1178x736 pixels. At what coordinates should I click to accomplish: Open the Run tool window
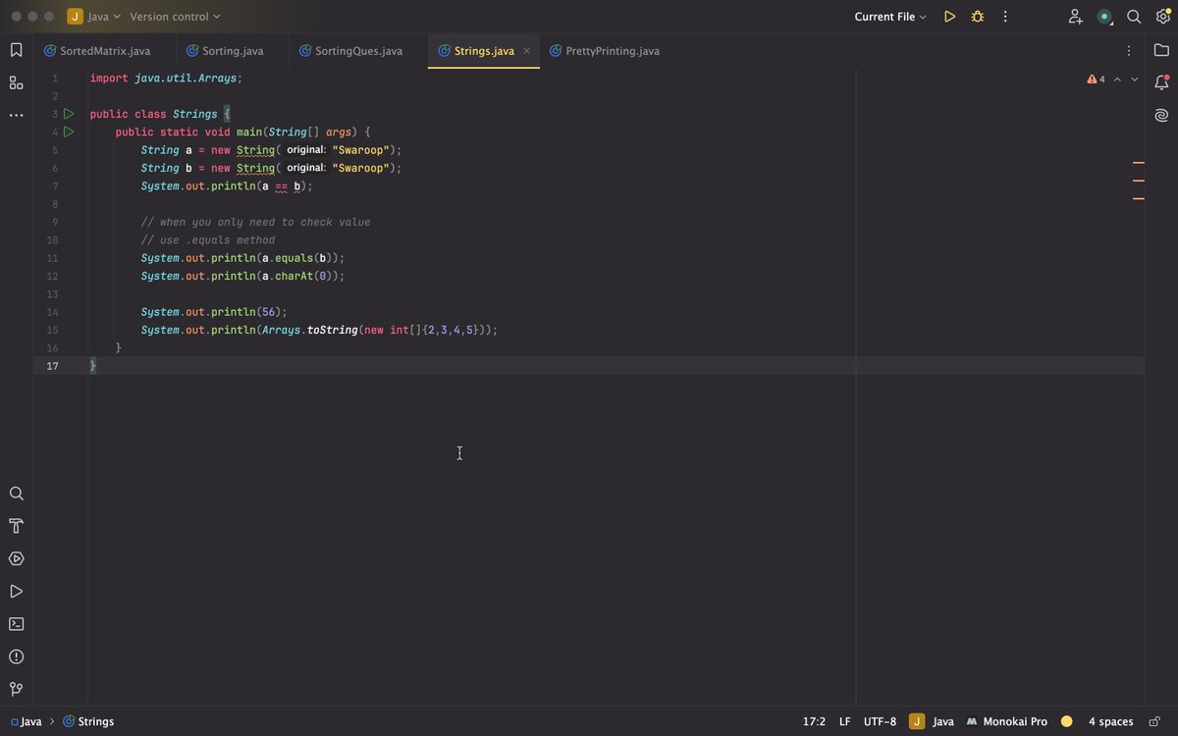16,591
